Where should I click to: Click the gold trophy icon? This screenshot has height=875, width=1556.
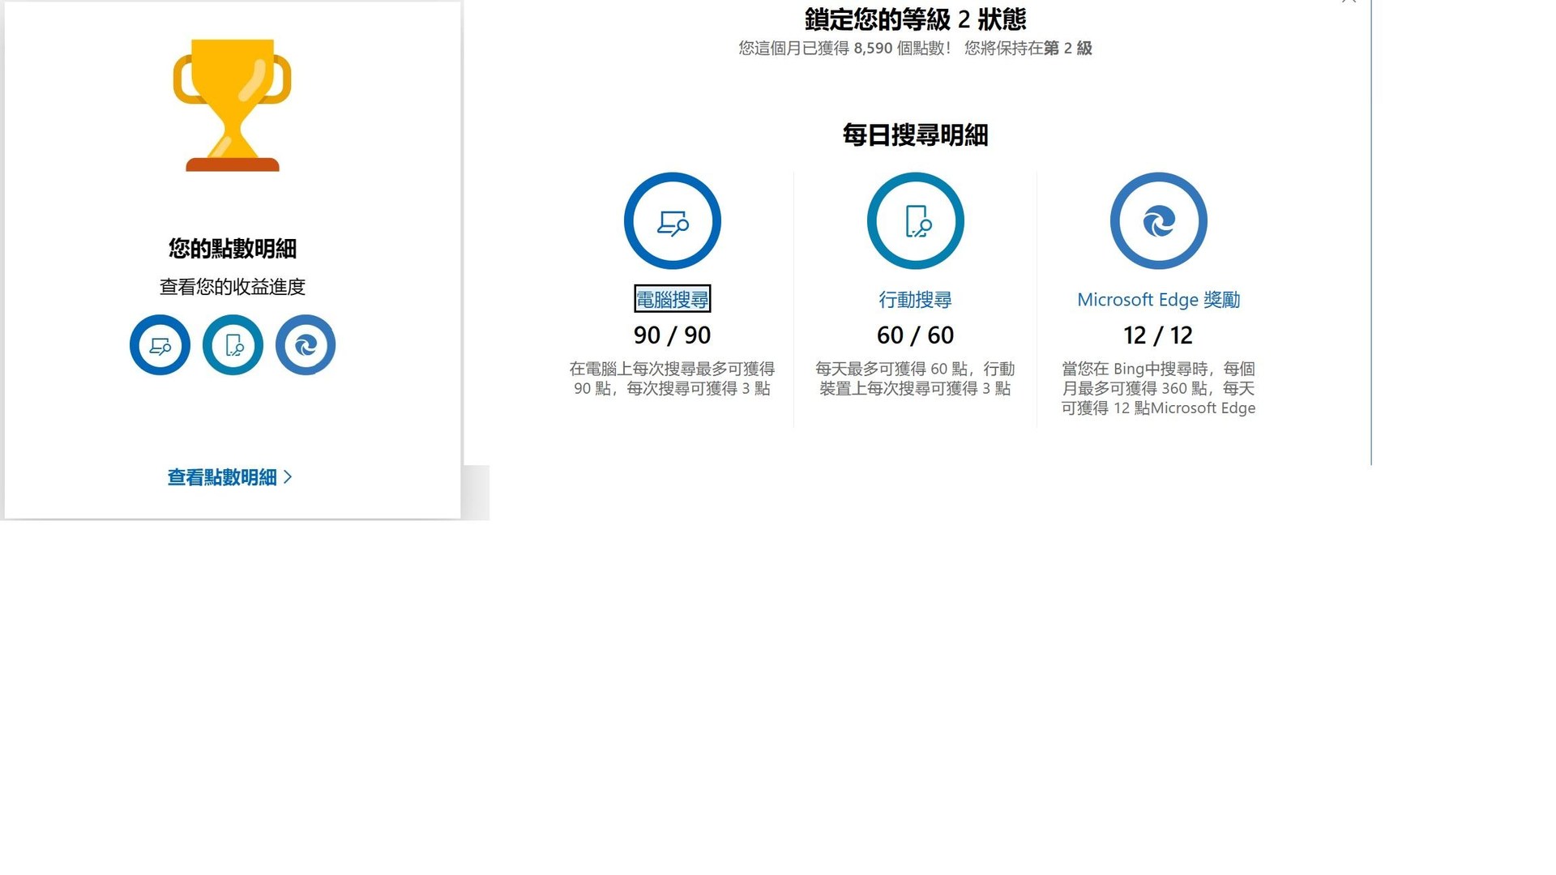[x=232, y=105]
